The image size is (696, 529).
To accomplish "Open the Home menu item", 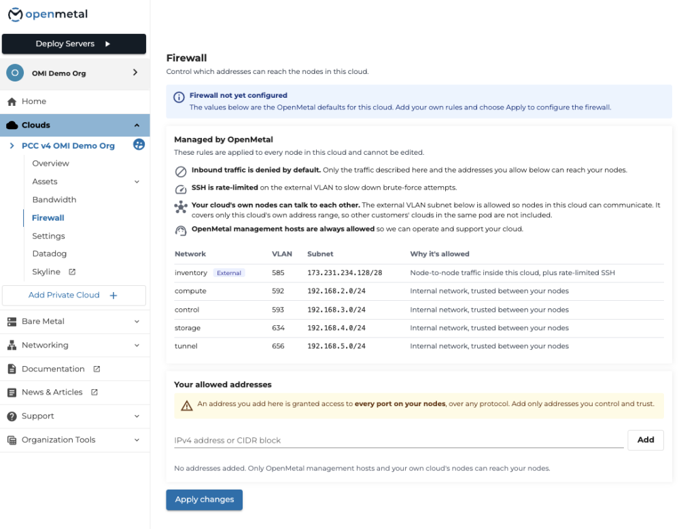I will point(75,102).
